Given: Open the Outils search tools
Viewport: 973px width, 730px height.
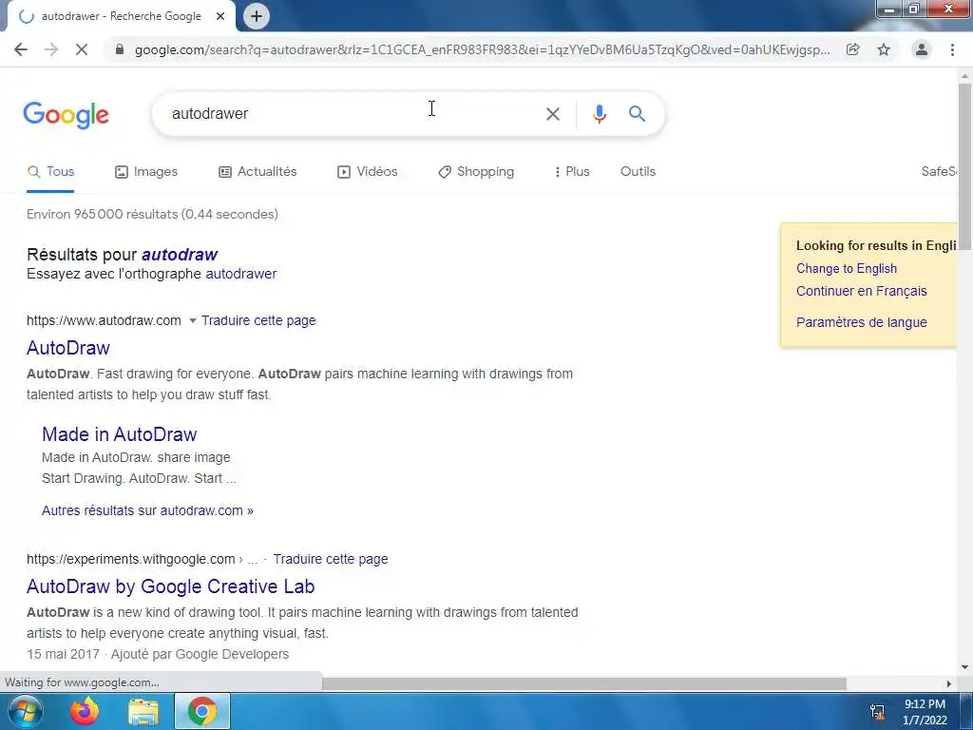Looking at the screenshot, I should pos(638,172).
